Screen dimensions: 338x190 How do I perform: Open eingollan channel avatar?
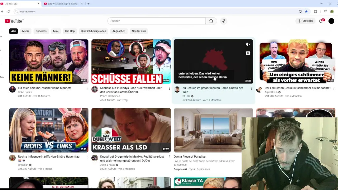[x=12, y=158]
